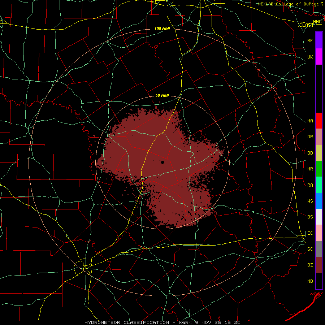325x325 pixels.
Task: Click the HHC product label
Action: coord(317,22)
